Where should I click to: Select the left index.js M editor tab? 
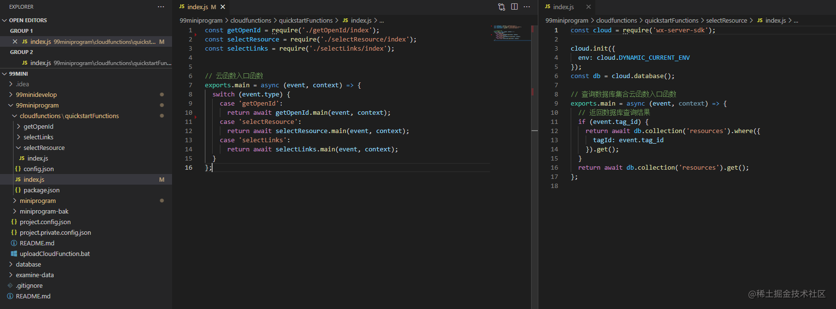[202, 7]
